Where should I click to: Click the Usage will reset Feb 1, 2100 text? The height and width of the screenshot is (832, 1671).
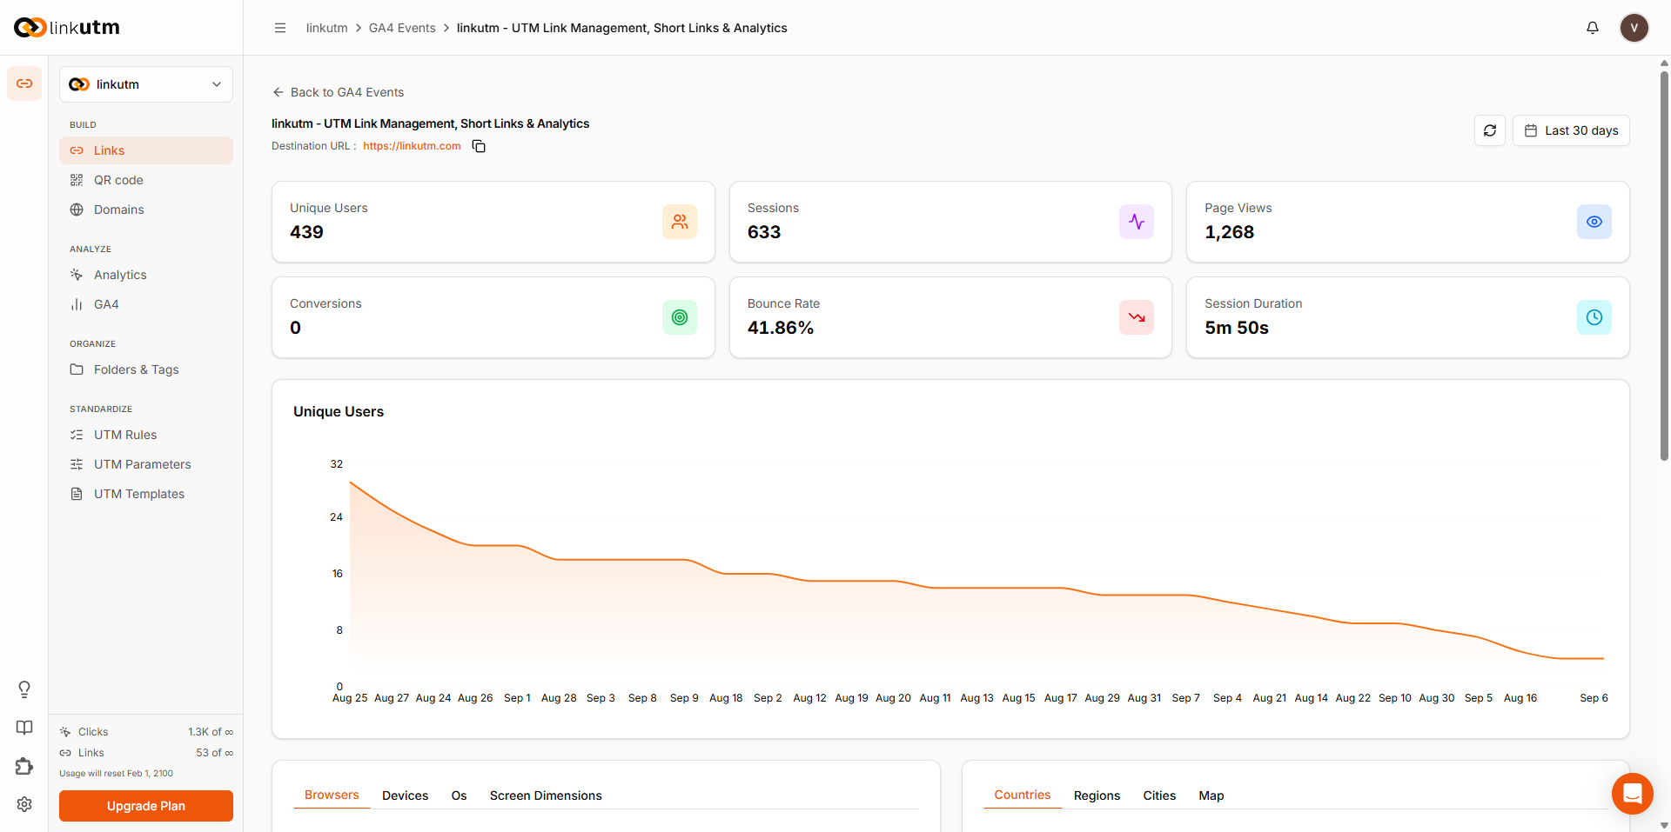[x=116, y=773]
